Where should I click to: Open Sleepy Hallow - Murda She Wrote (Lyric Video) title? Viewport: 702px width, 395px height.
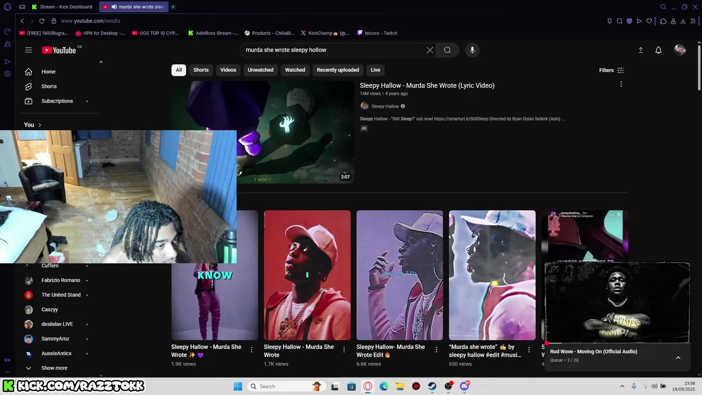(427, 86)
